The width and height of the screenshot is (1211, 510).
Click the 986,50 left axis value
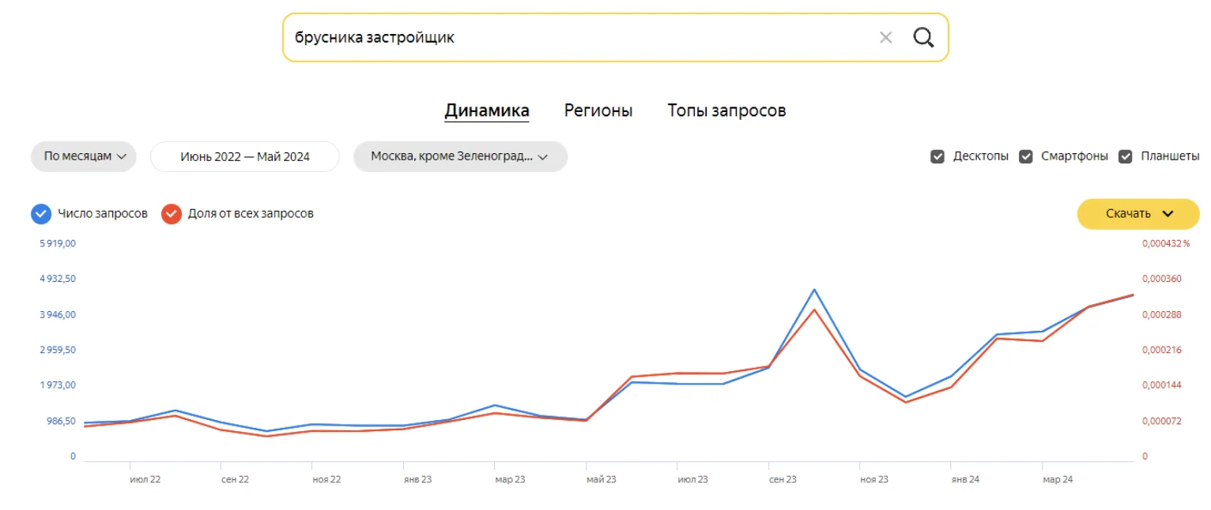[x=61, y=421]
